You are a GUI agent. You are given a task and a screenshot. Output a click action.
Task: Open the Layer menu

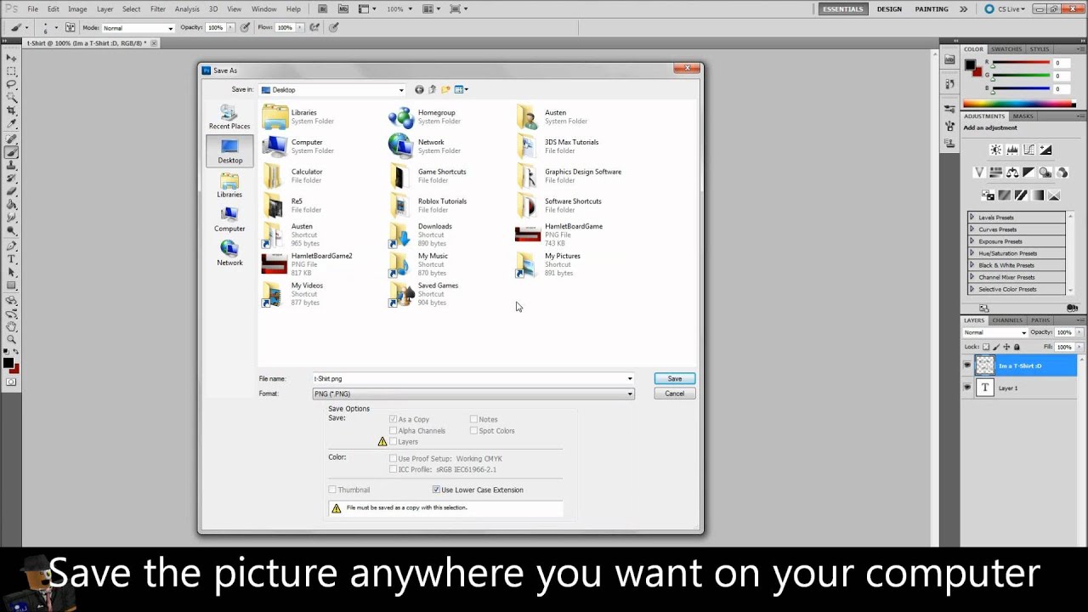click(x=105, y=8)
